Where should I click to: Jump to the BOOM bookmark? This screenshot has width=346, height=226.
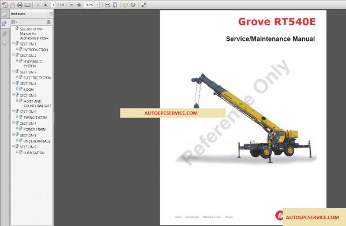click(x=29, y=90)
